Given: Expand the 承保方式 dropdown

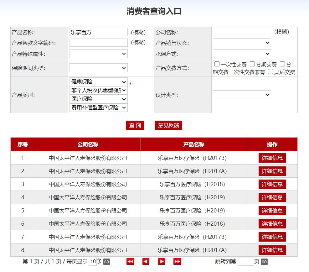Looking at the screenshot, I should tap(242, 54).
